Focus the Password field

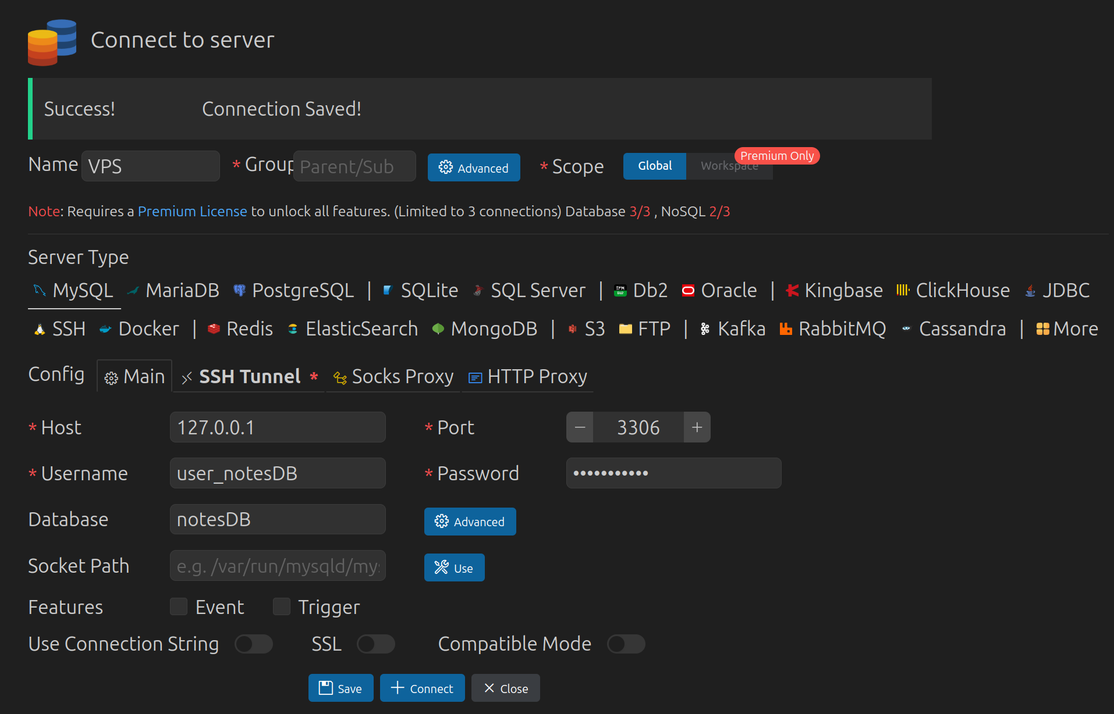[674, 473]
